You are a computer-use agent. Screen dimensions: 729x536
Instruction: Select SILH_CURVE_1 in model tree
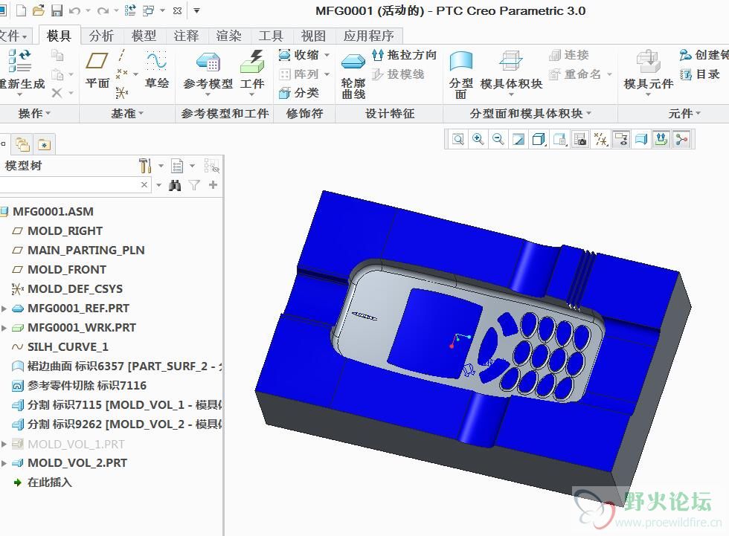[68, 347]
